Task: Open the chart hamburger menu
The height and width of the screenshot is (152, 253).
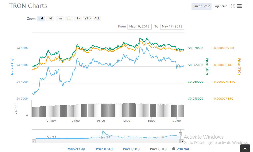Action: (240, 6)
